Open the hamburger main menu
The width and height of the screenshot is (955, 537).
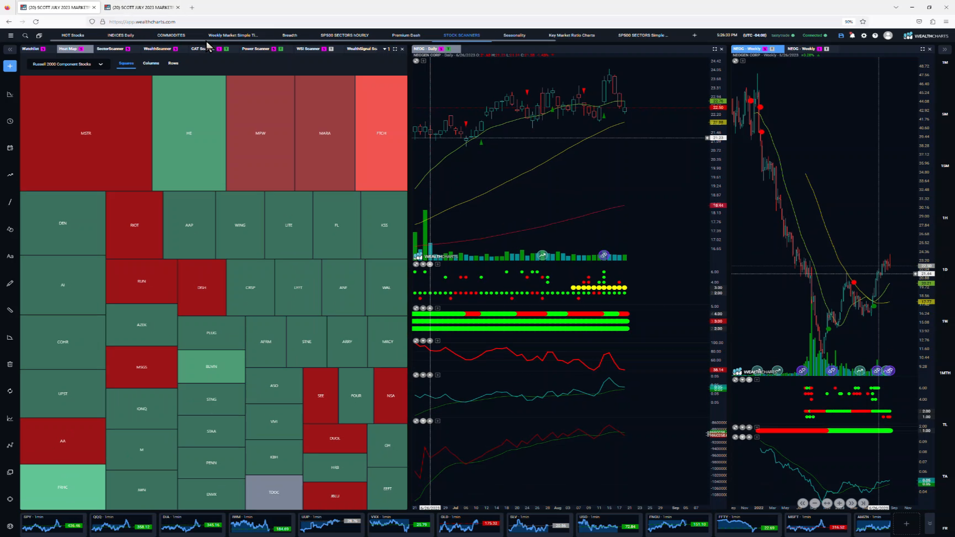(x=10, y=35)
